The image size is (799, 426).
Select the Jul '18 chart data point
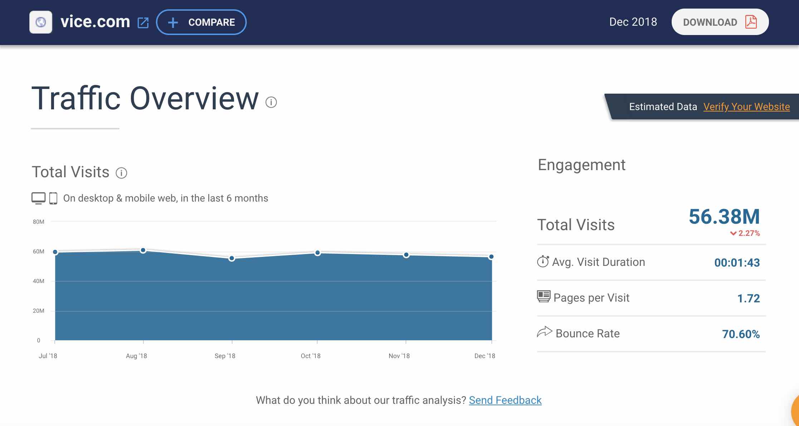(x=55, y=252)
